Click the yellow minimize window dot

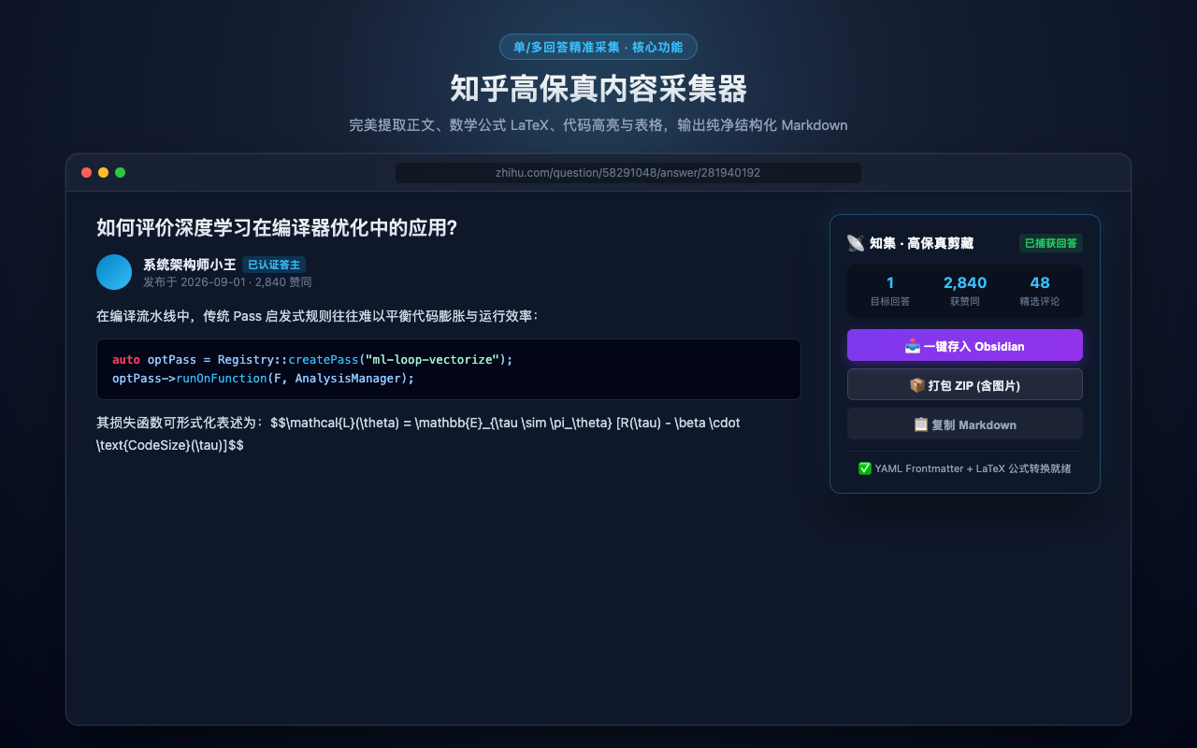104,172
